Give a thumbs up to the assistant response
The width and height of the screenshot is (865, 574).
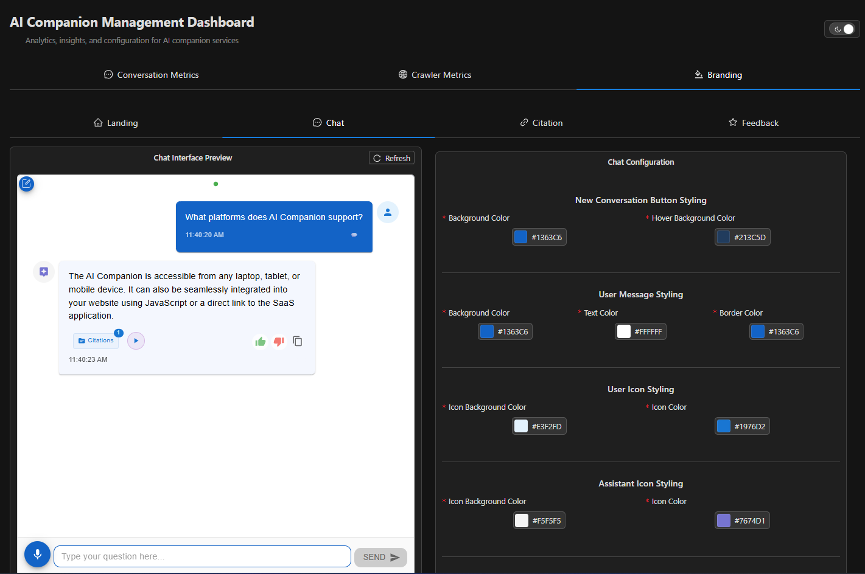point(260,341)
